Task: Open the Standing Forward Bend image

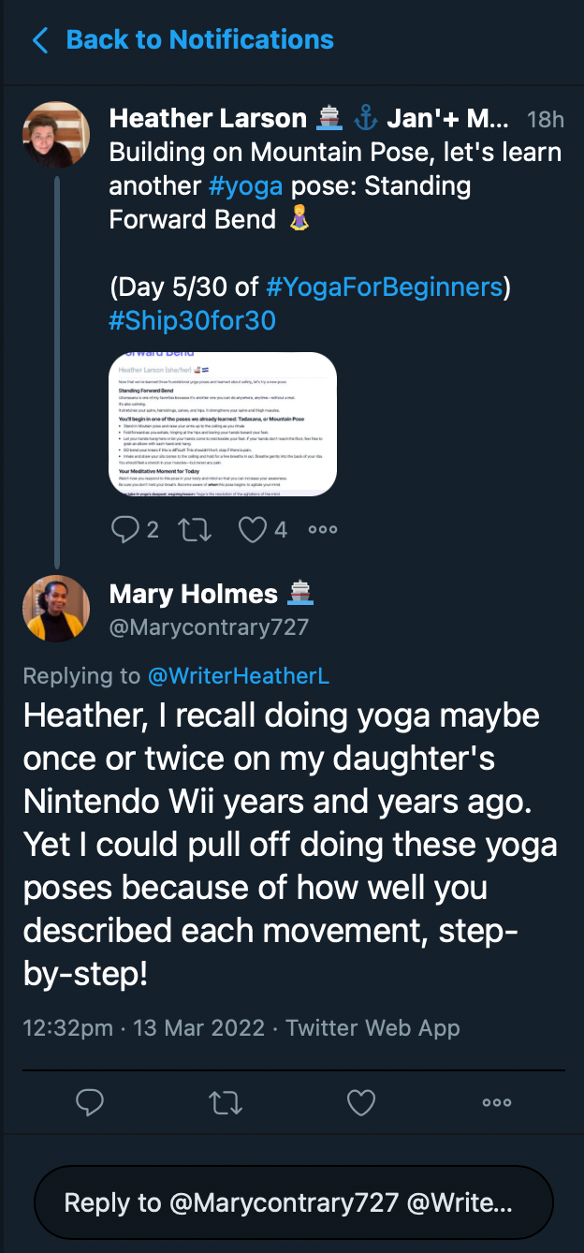Action: coord(223,423)
